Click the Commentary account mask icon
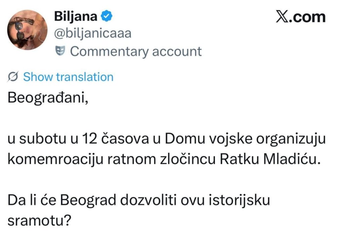The image size is (344, 241). click(x=60, y=51)
